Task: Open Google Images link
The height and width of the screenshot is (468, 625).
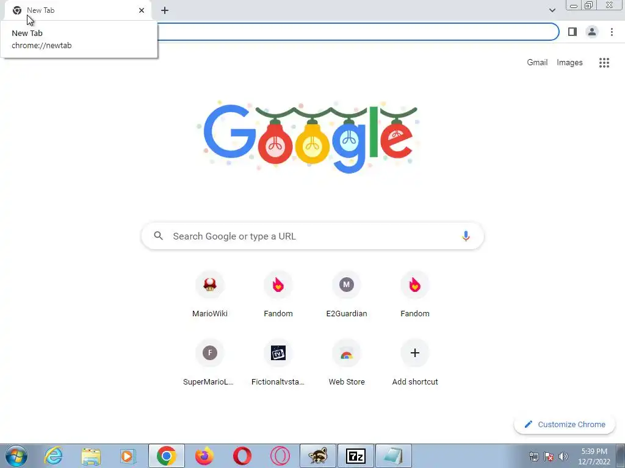Action: coord(569,63)
